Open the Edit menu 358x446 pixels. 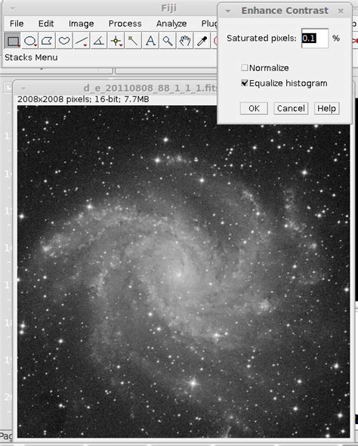46,23
